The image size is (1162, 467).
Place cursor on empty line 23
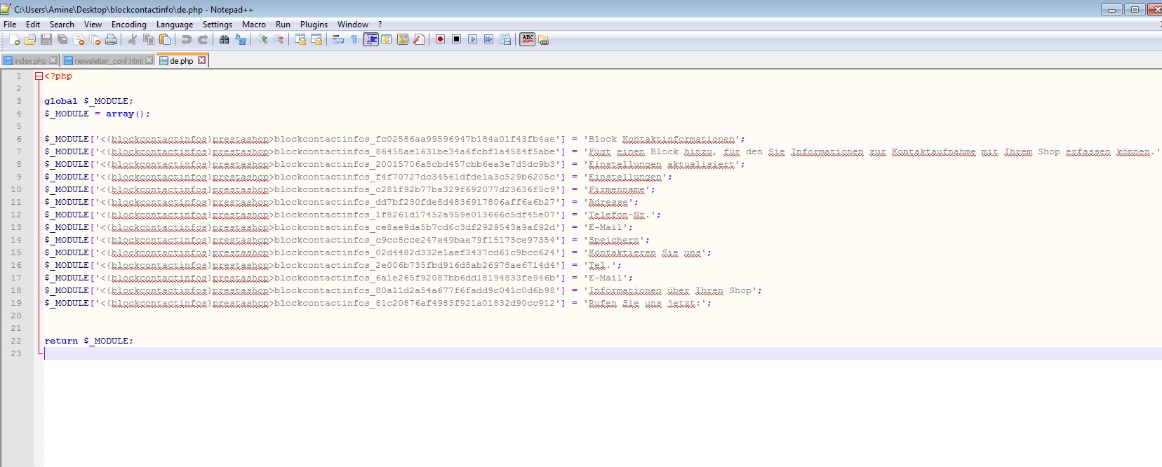602,353
